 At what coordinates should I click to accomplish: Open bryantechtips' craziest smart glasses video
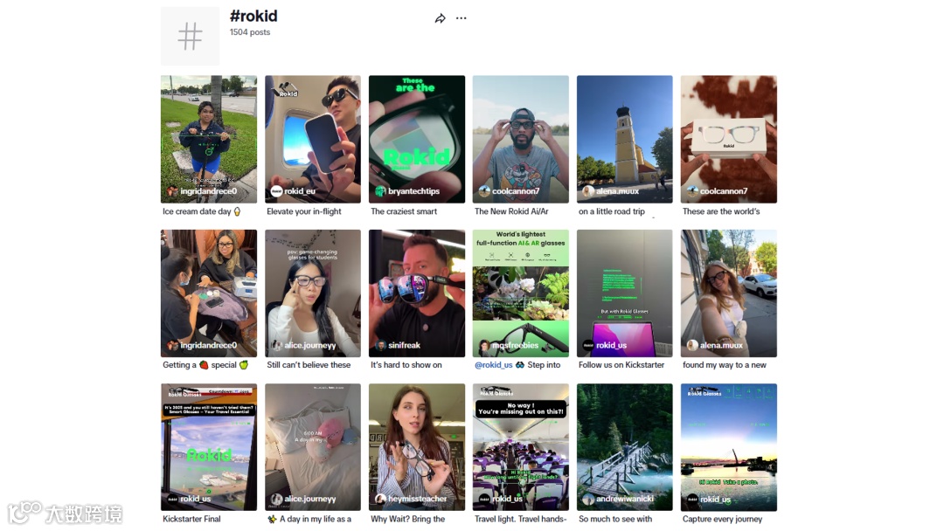pos(417,139)
